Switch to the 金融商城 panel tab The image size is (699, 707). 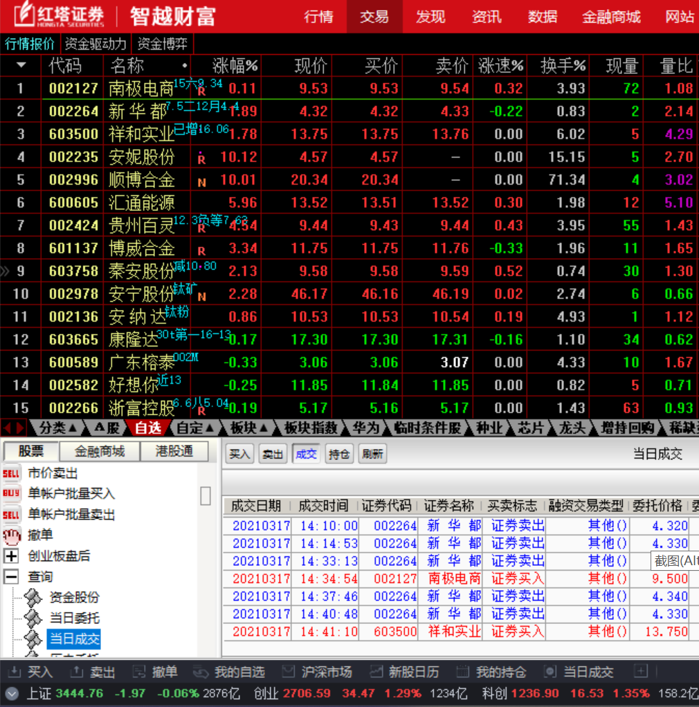point(100,451)
